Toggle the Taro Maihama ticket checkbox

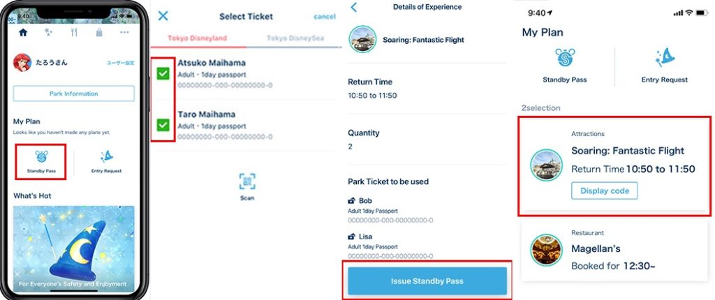tap(163, 124)
